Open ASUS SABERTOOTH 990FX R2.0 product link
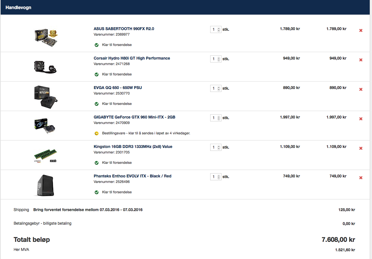The image size is (372, 259). (x=124, y=28)
